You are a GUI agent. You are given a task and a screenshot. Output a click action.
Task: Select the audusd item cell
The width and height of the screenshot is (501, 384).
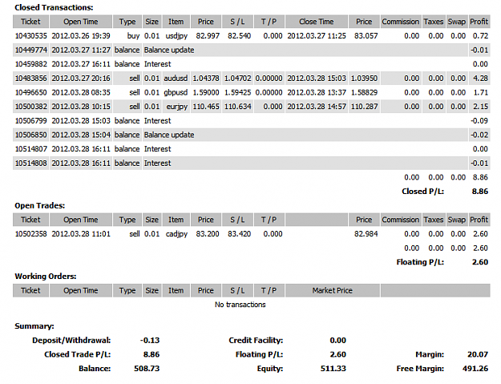pyautogui.click(x=176, y=78)
